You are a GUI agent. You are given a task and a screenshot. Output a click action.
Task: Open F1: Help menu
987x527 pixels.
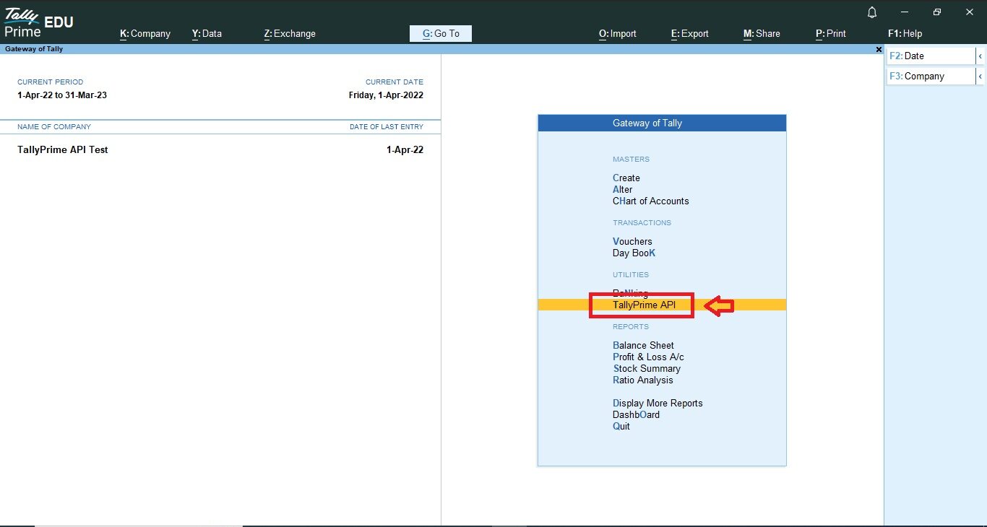pos(905,33)
